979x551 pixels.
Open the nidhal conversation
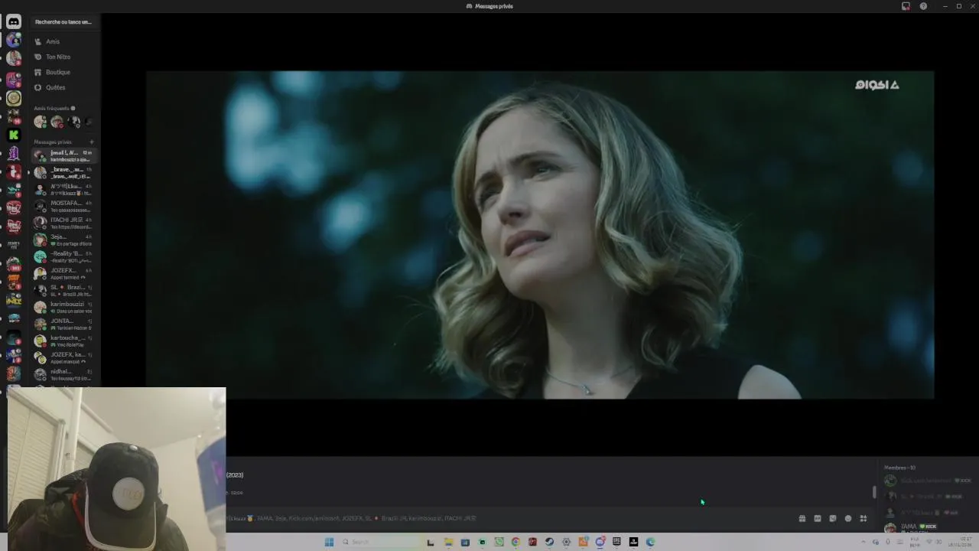pos(63,375)
